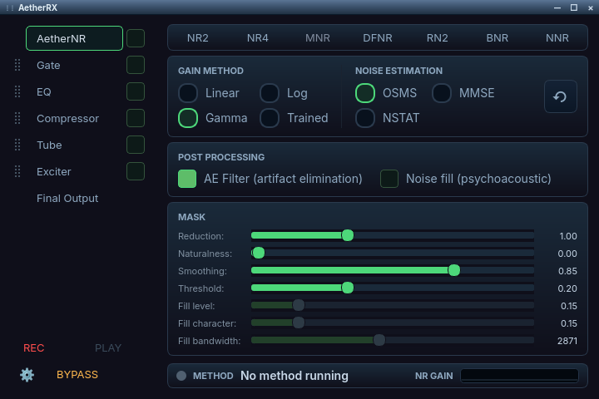Click the Smoothing slider handle
Image resolution: width=599 pixels, height=399 pixels.
454,270
